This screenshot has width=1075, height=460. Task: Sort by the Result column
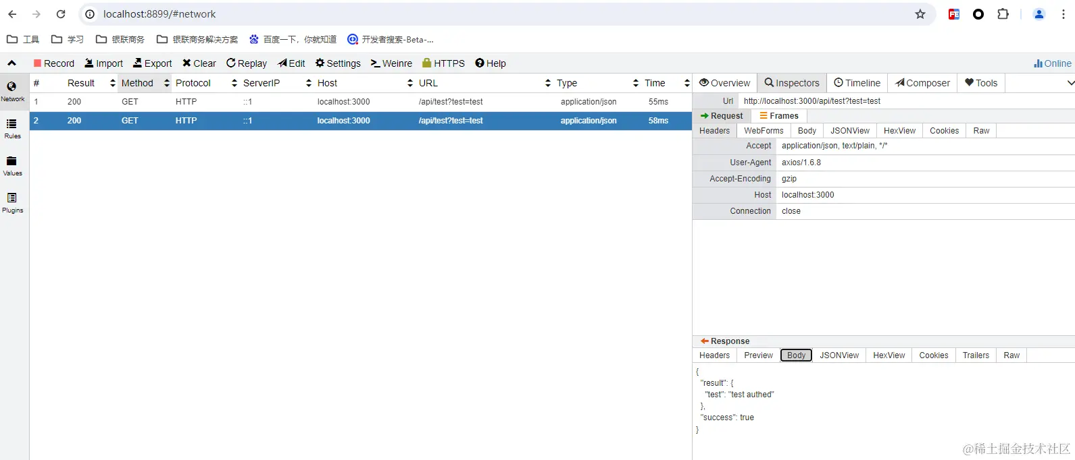(x=91, y=83)
